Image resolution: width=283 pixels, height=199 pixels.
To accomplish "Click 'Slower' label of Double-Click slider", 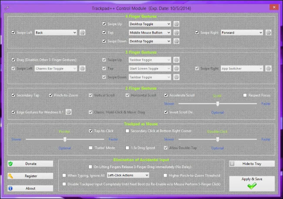I will pos(169,139).
